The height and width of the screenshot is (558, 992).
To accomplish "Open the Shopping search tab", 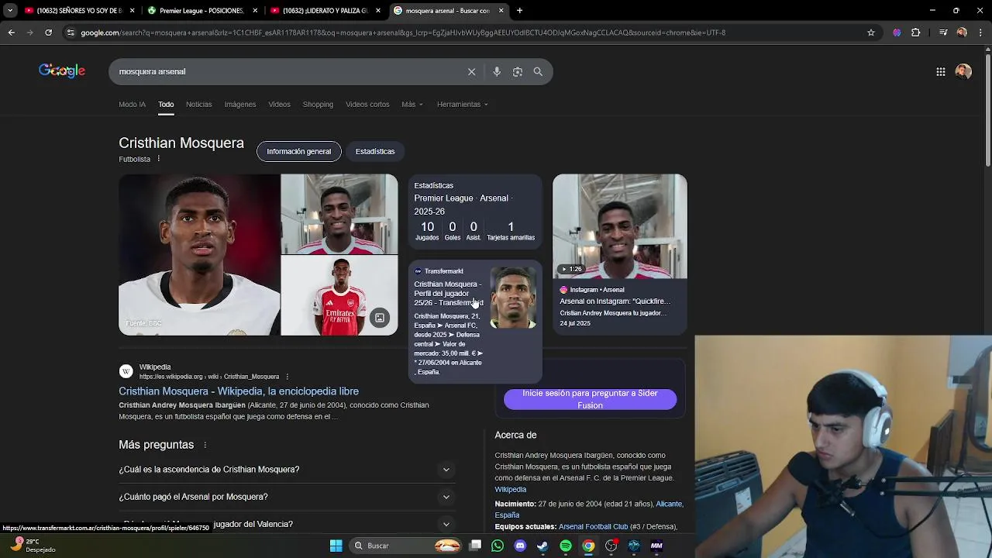I will [x=318, y=105].
